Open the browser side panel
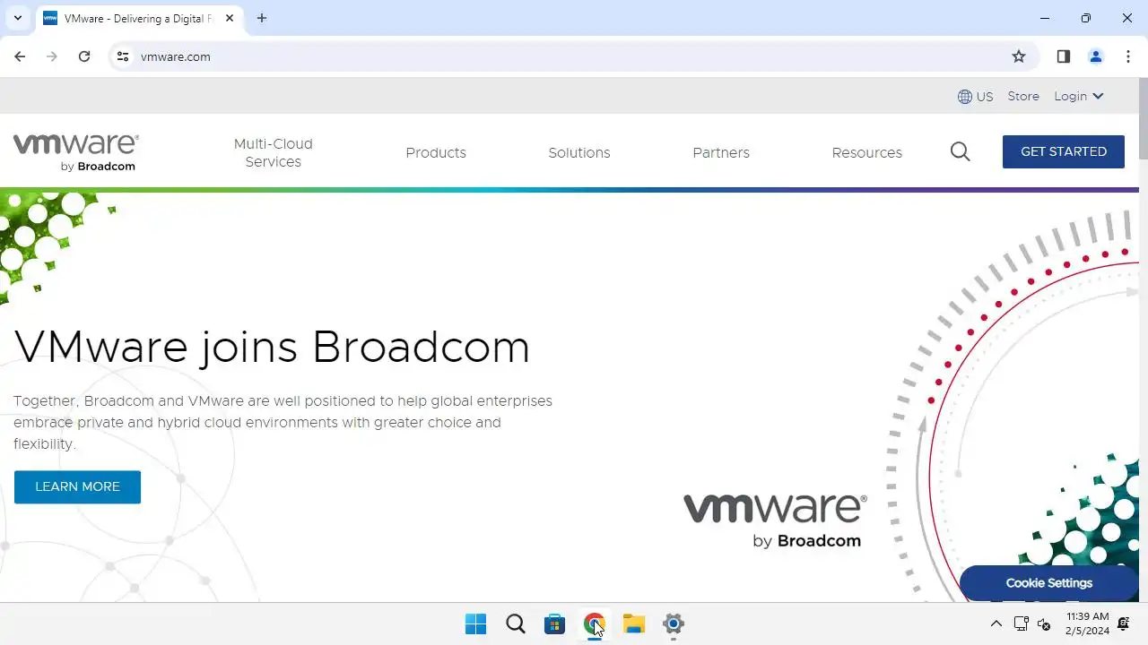The image size is (1148, 645). tap(1064, 56)
